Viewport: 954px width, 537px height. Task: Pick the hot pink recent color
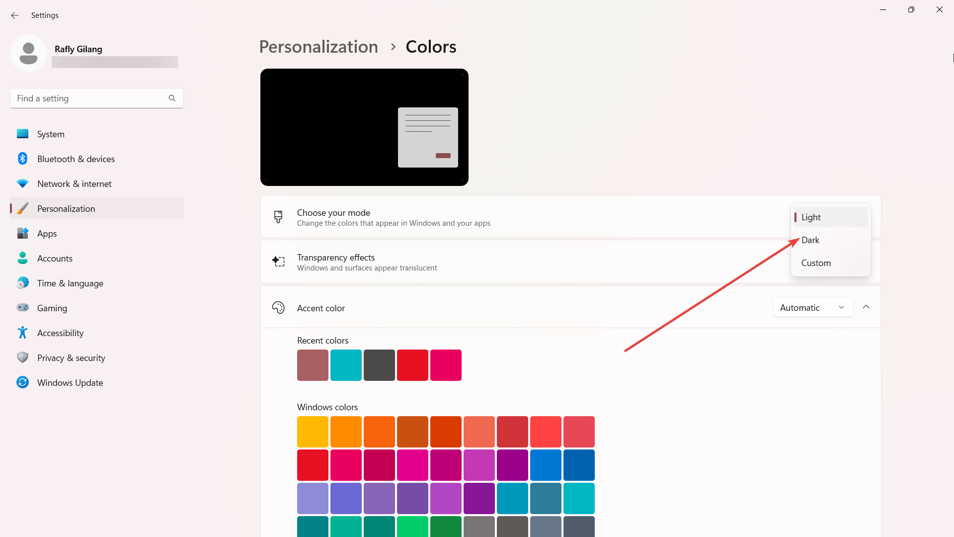446,365
